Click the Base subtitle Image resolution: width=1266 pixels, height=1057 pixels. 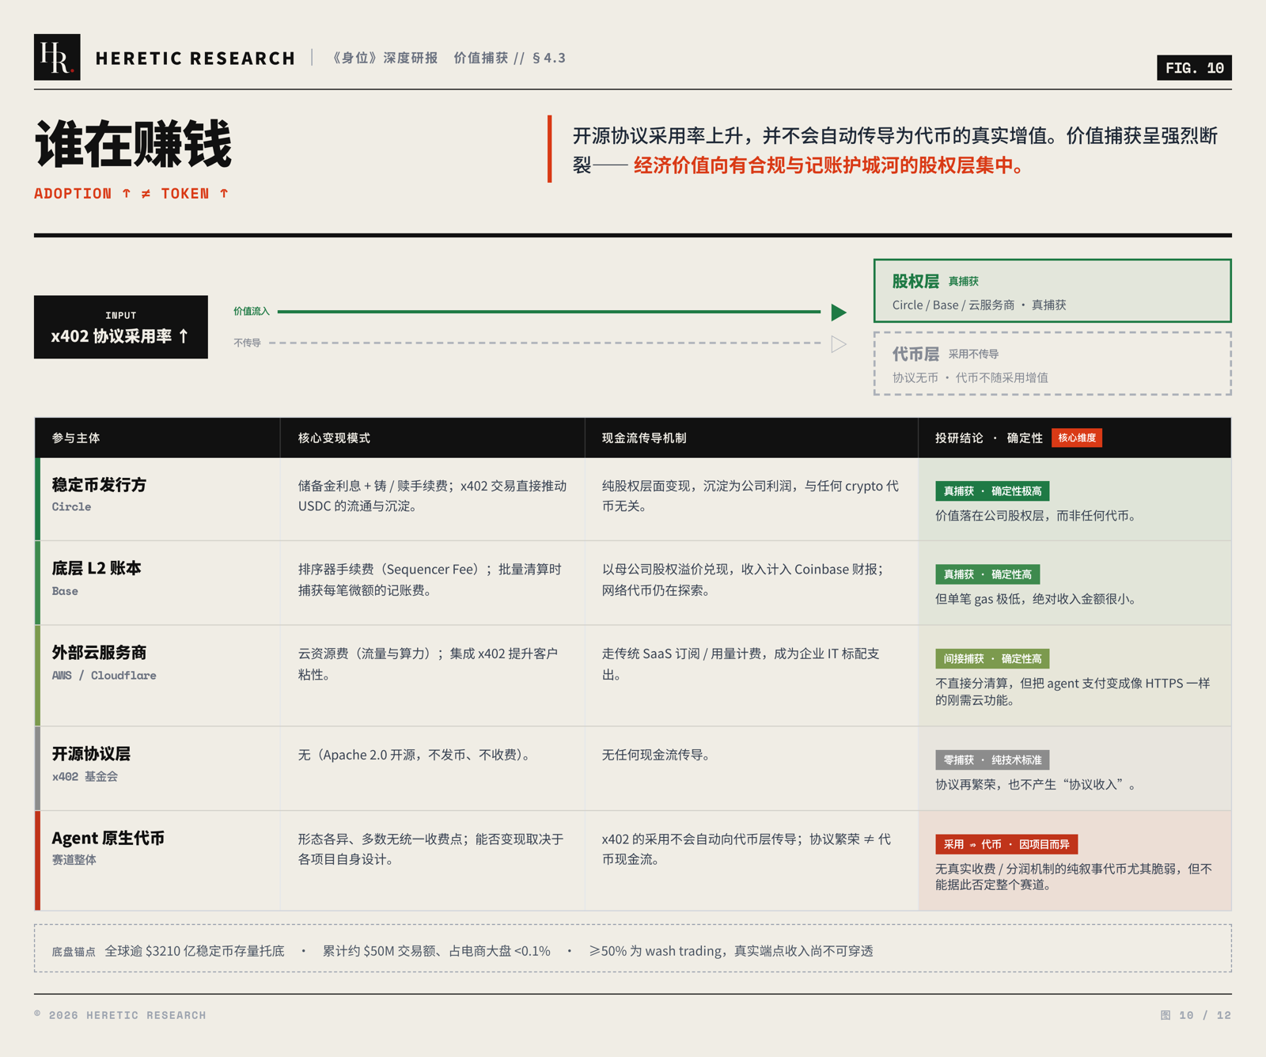point(65,591)
